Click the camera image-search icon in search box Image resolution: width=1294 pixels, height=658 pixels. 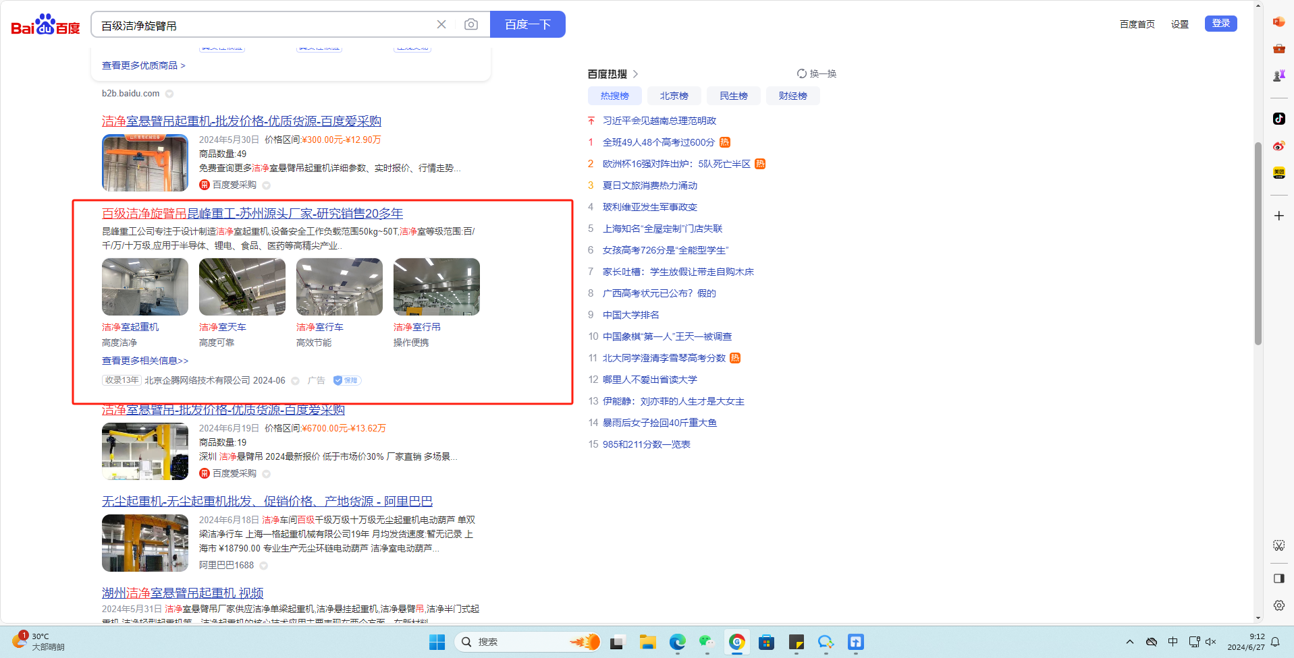tap(471, 25)
